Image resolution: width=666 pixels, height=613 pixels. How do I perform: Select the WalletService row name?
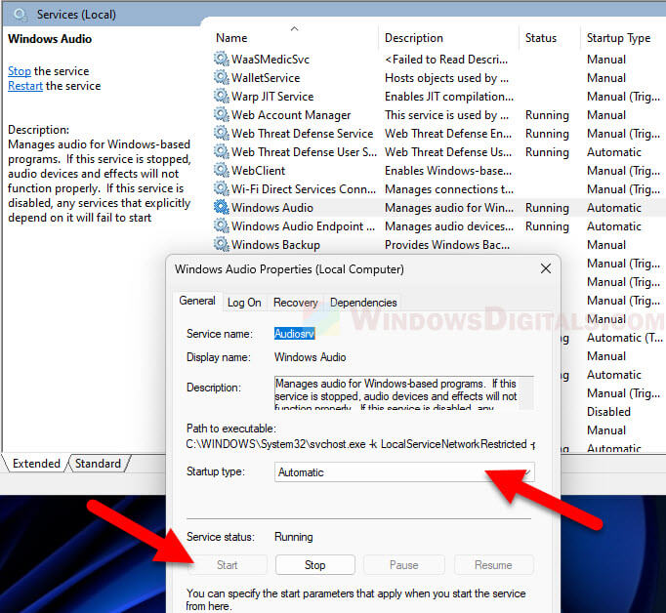266,78
